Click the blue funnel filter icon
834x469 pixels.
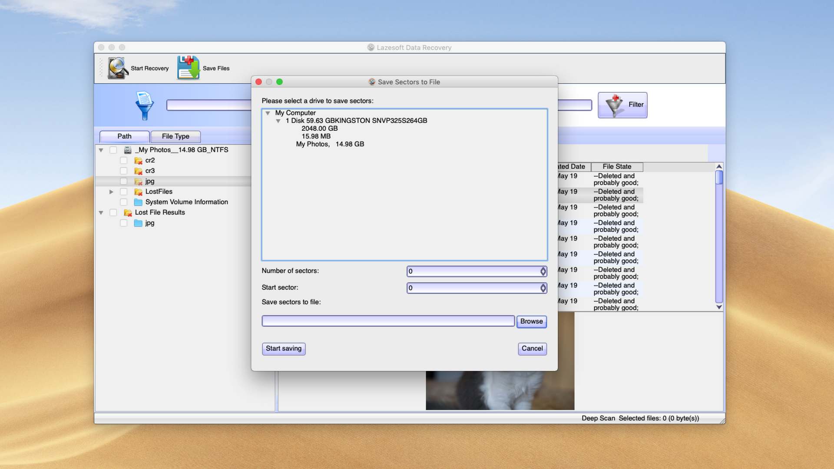click(144, 106)
